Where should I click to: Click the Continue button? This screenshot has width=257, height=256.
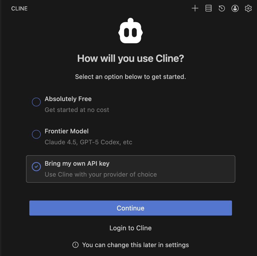131,208
